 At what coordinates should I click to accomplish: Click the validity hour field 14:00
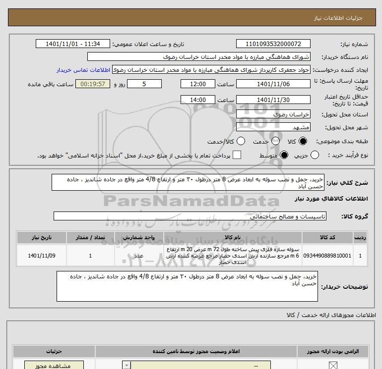tap(198, 100)
